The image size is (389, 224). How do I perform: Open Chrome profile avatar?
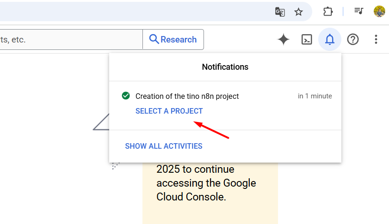379,12
